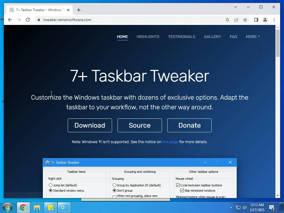Go to the HOME nav item
Viewport: 284px width, 213px height.
pos(122,37)
